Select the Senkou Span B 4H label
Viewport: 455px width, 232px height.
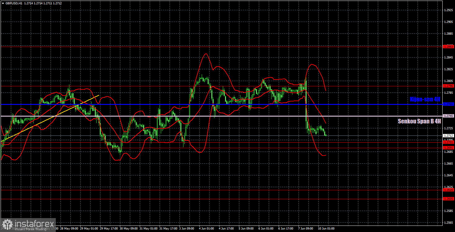419,122
